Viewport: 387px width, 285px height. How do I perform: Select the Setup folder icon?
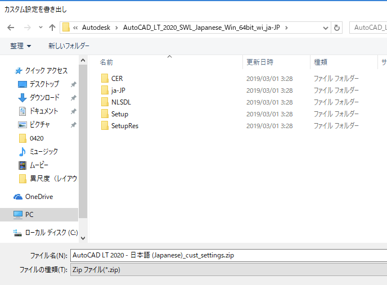105,114
